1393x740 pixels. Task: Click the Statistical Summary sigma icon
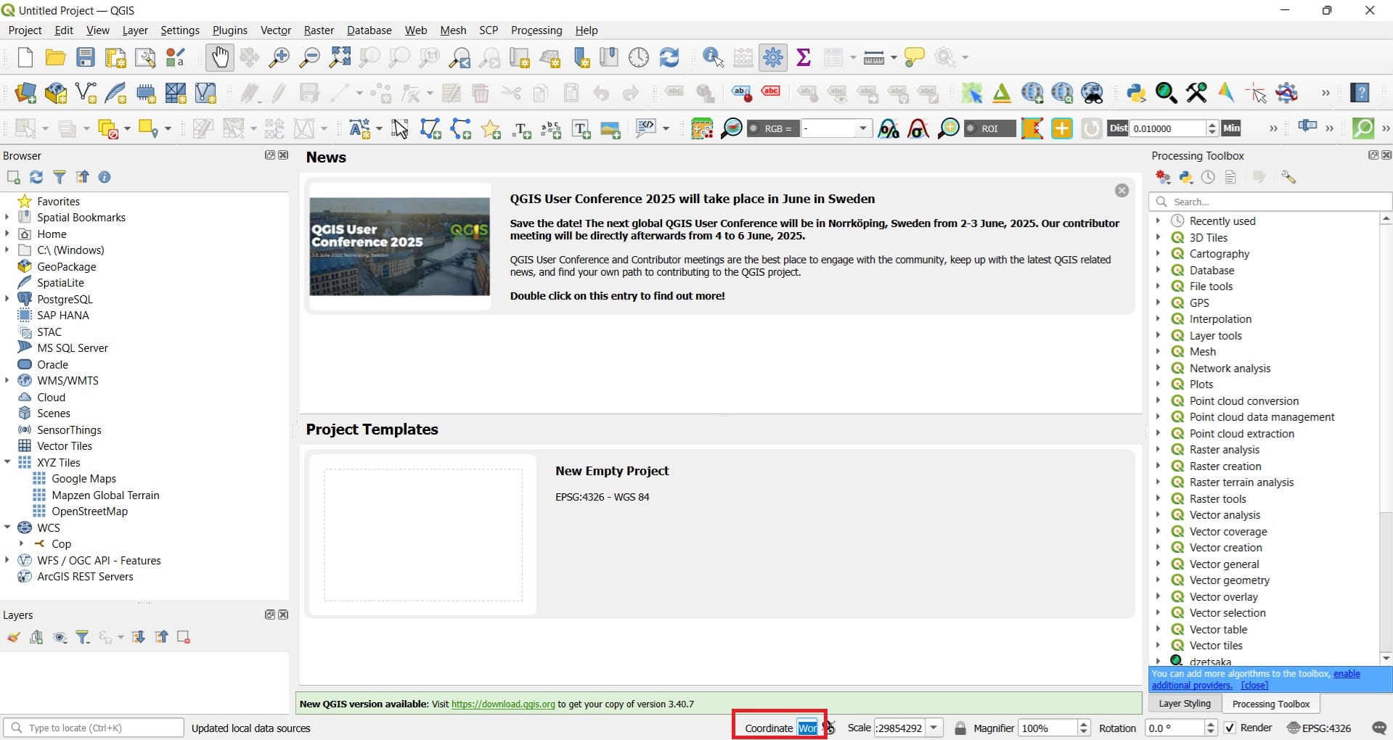tap(804, 57)
